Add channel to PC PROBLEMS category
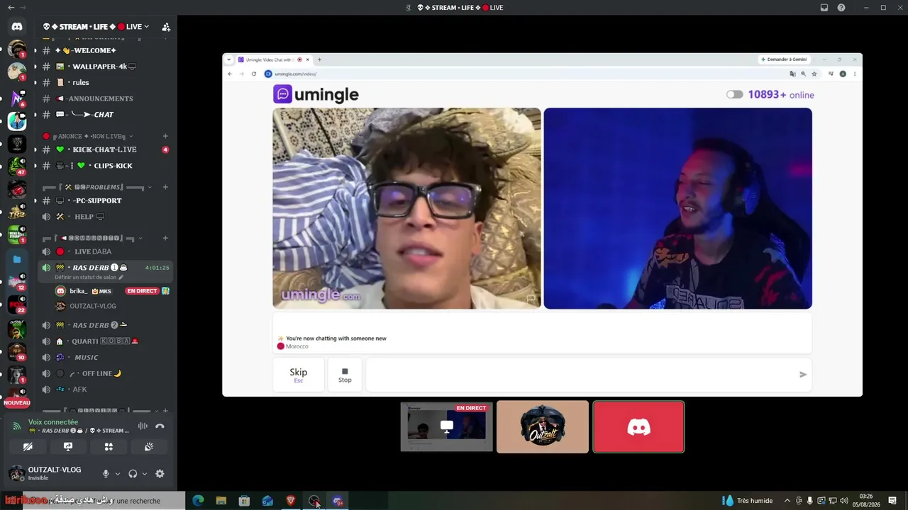 tap(165, 187)
